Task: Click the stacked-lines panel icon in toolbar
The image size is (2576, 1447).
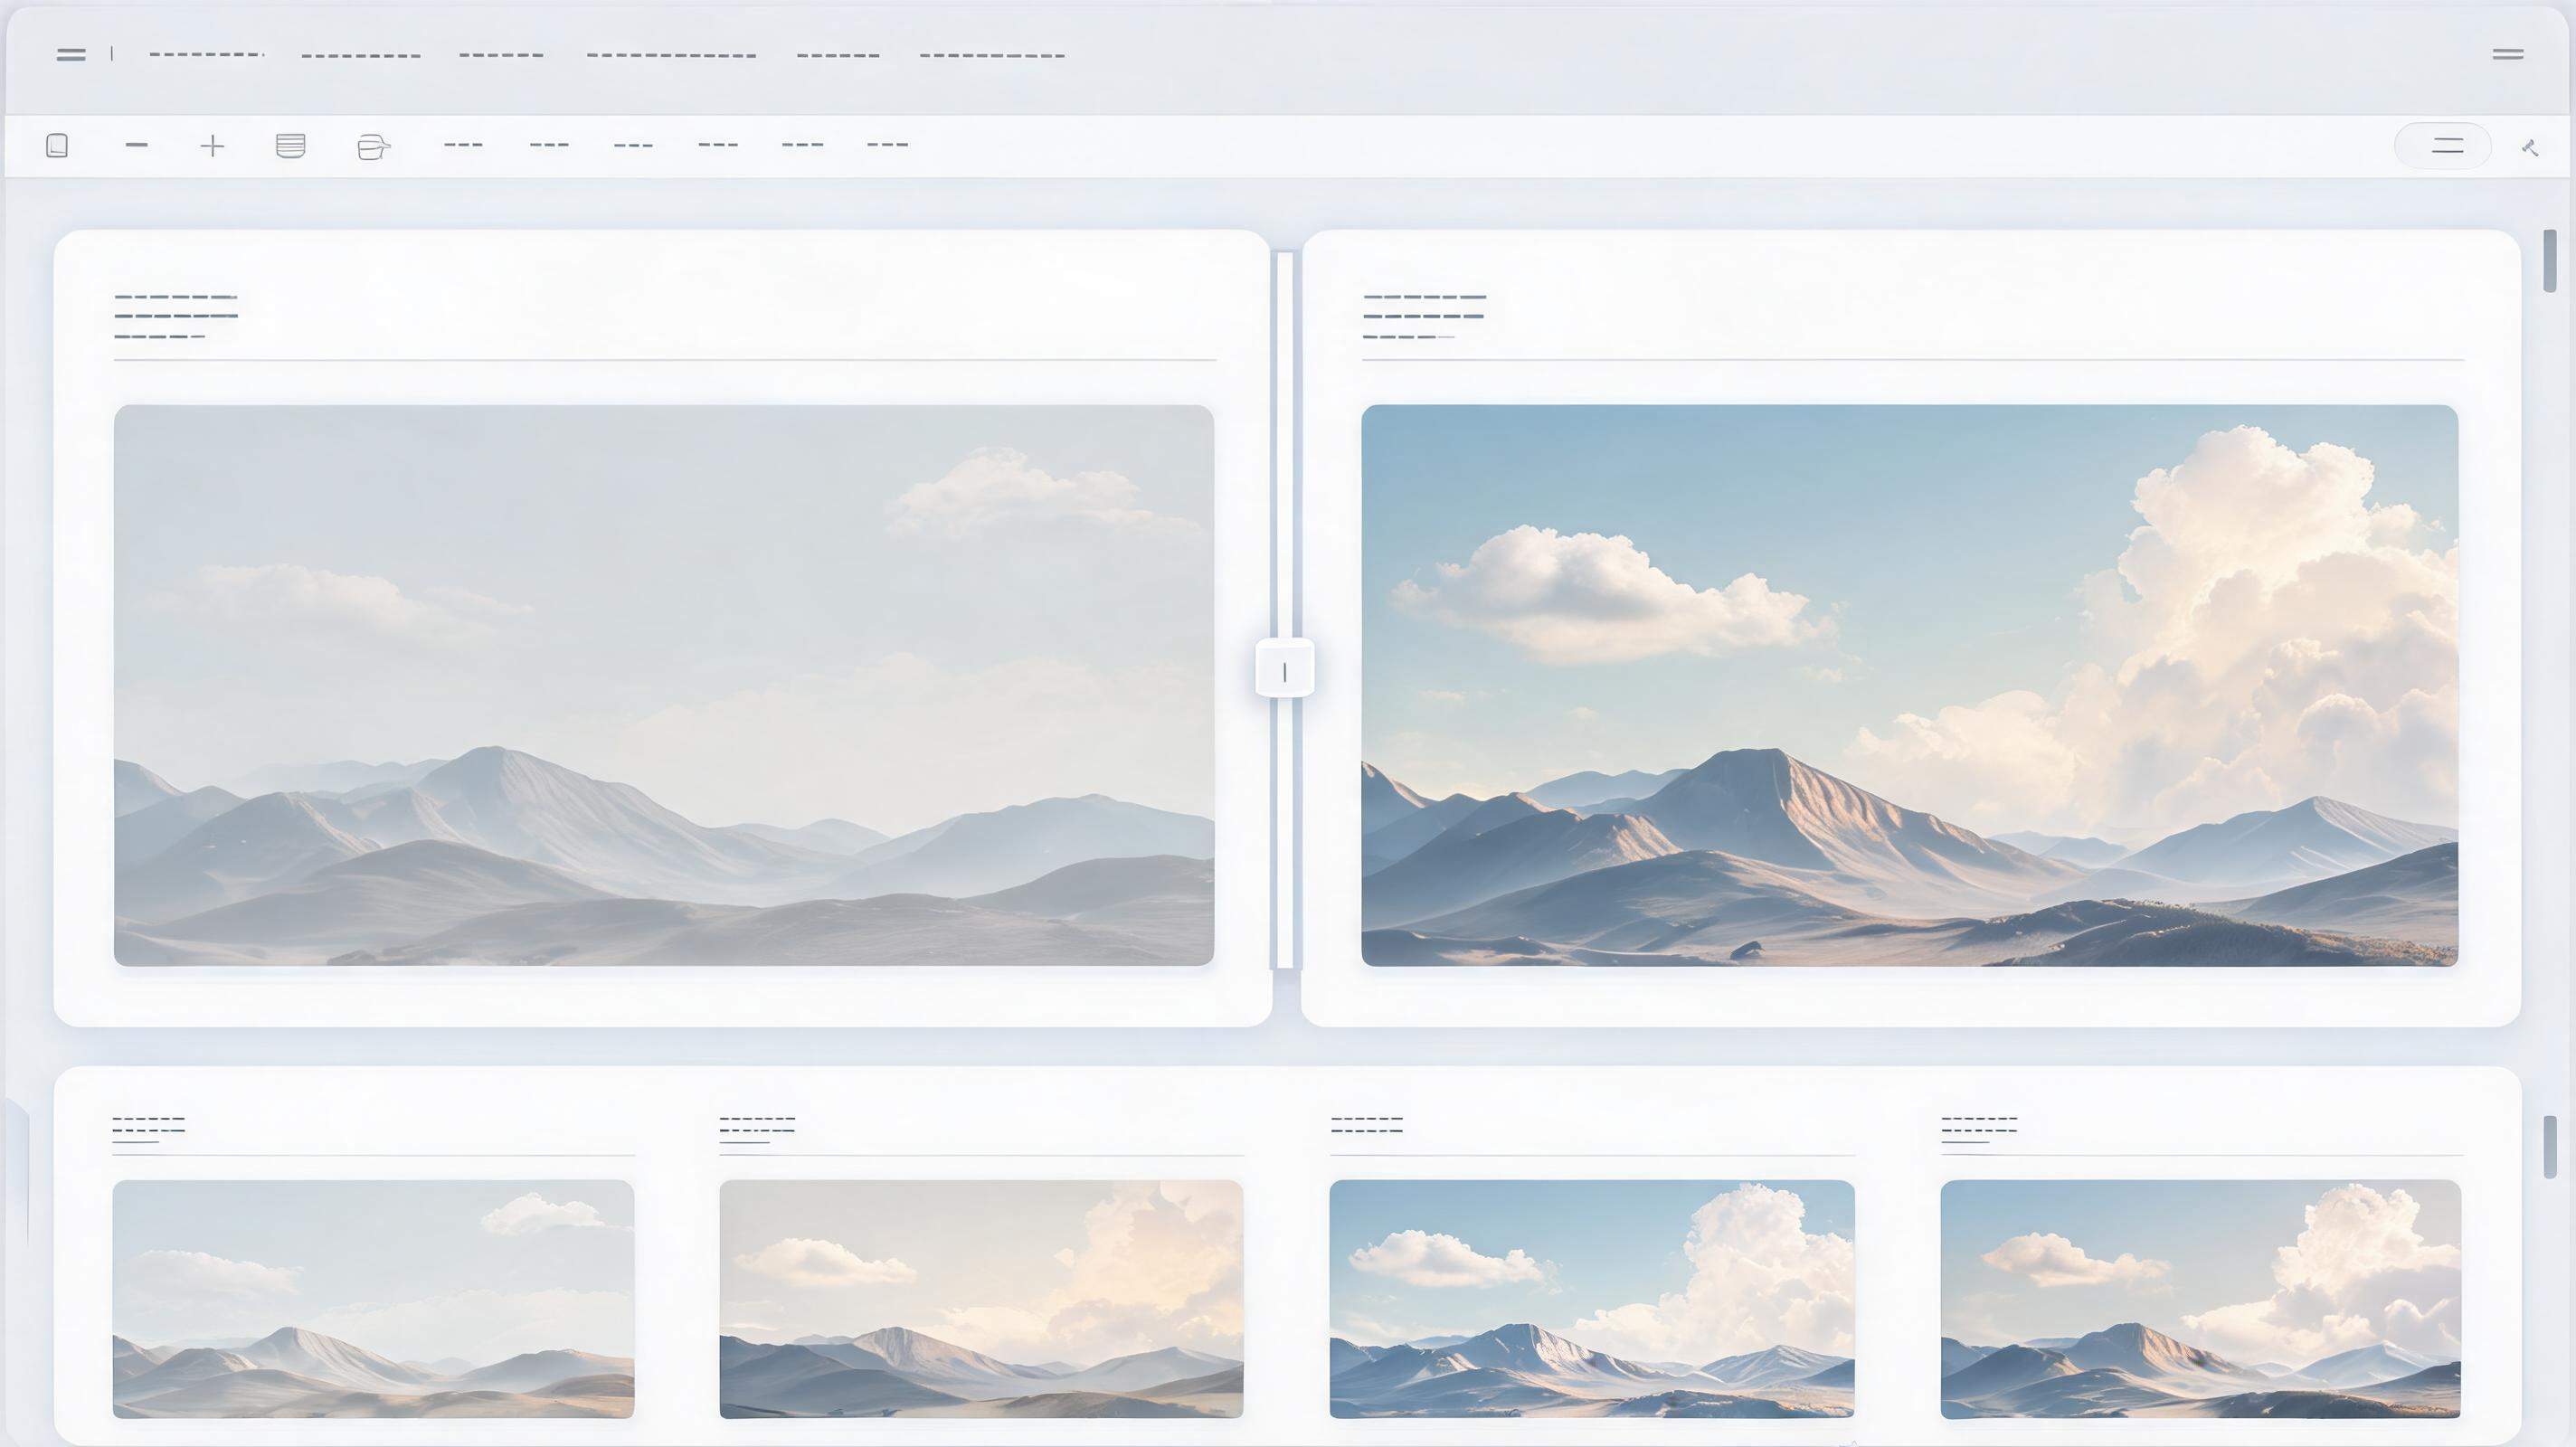Action: pos(290,146)
